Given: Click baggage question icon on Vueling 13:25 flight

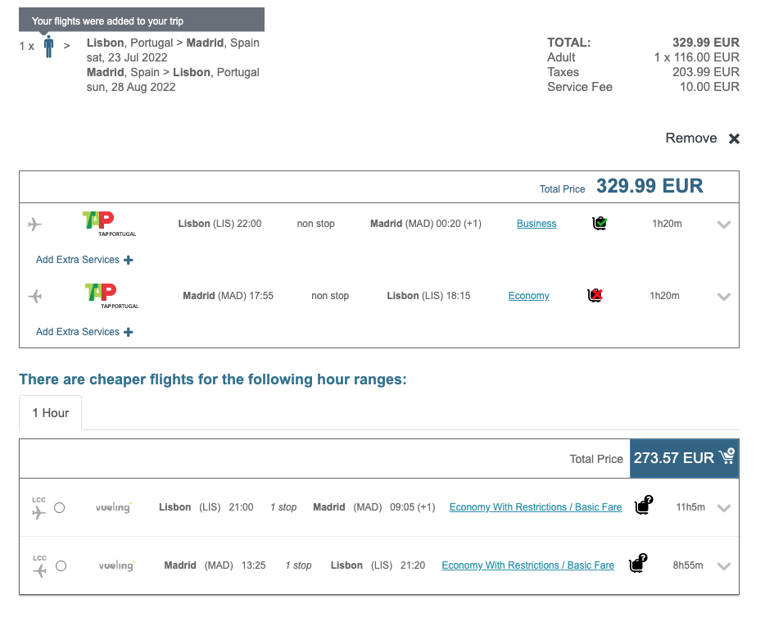Looking at the screenshot, I should pos(636,564).
